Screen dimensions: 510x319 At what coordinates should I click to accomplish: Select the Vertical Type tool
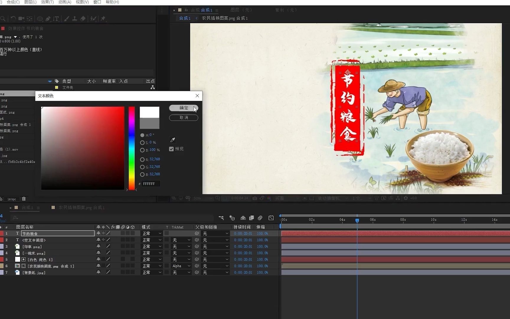click(x=56, y=19)
